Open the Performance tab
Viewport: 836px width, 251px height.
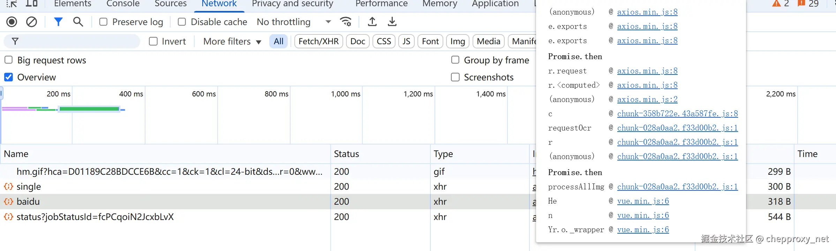tap(381, 4)
